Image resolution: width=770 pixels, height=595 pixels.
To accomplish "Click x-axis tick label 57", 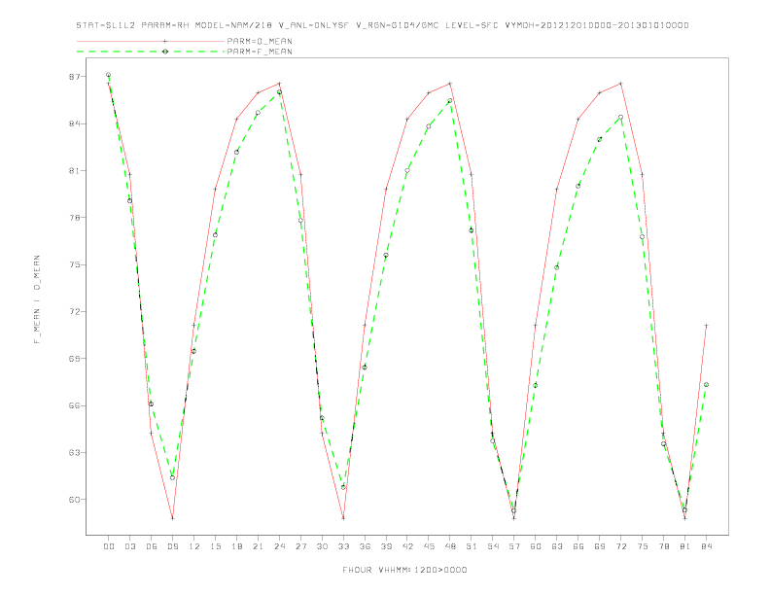I will [514, 546].
